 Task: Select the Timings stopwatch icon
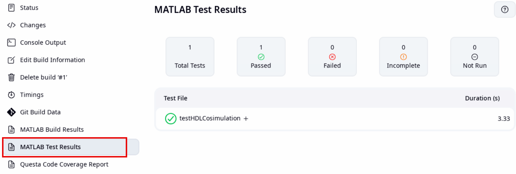pyautogui.click(x=11, y=95)
